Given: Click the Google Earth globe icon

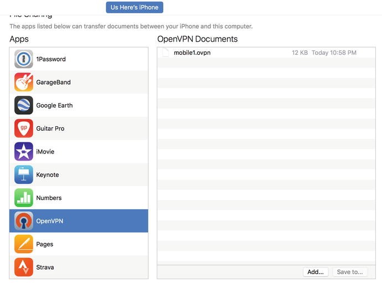Looking at the screenshot, I should [x=24, y=105].
